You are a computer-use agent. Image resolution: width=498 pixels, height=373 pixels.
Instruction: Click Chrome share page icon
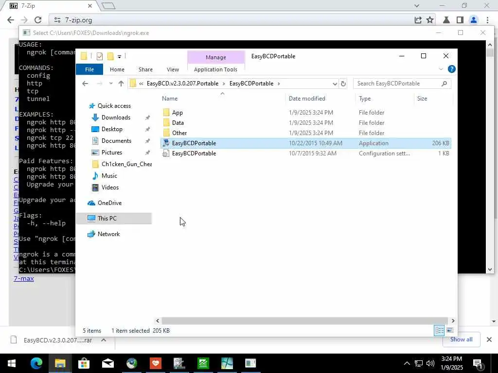(418, 20)
